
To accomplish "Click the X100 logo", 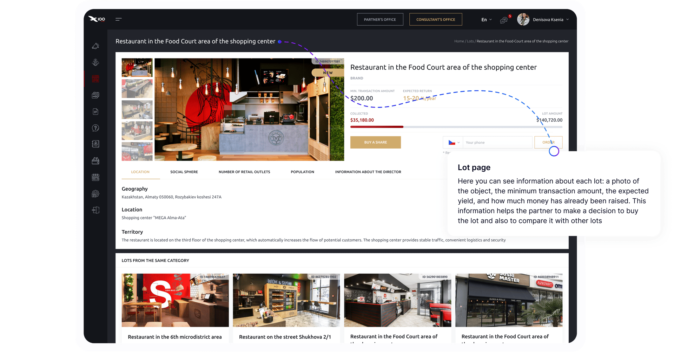I will point(97,19).
